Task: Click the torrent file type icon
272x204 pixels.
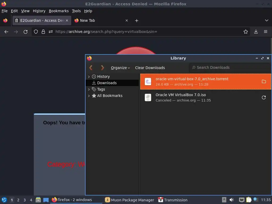Action: 148,82
